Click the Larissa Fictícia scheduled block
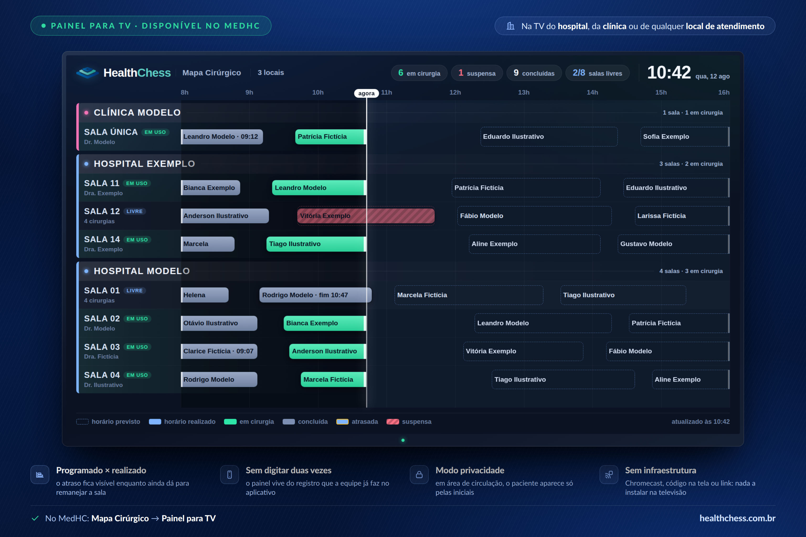Screen dimensions: 806x537 pyautogui.click(x=682, y=216)
